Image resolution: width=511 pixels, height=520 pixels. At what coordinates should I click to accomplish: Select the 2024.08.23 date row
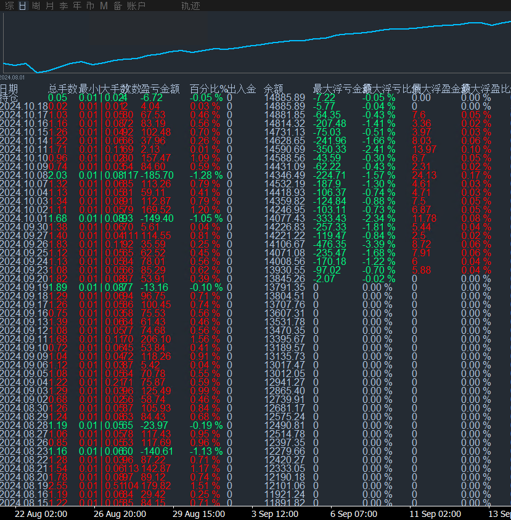[x=24, y=451]
